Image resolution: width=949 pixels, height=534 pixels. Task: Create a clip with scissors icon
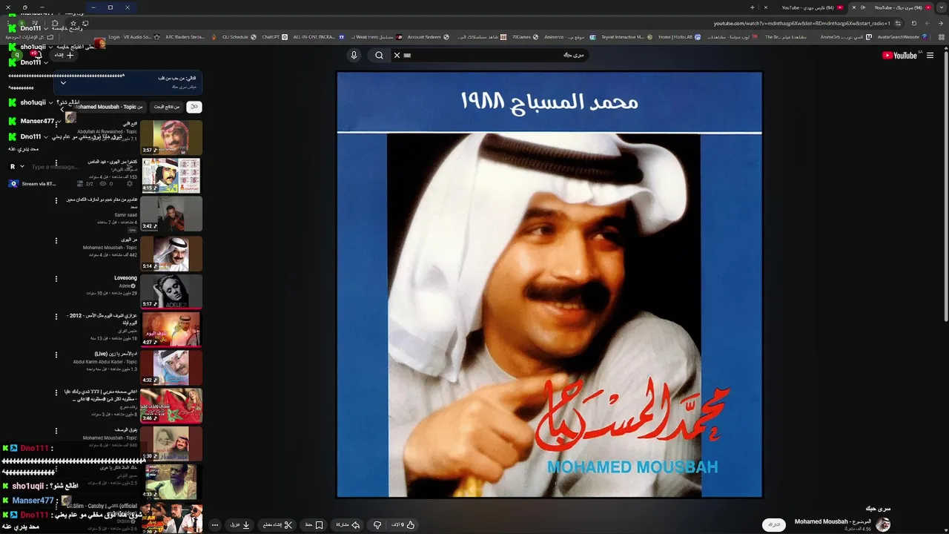click(x=278, y=524)
